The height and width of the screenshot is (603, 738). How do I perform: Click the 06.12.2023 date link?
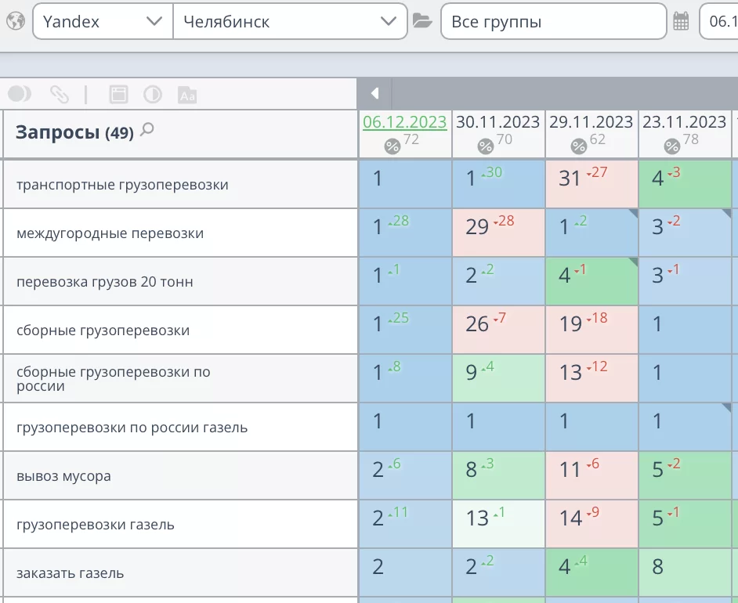404,122
